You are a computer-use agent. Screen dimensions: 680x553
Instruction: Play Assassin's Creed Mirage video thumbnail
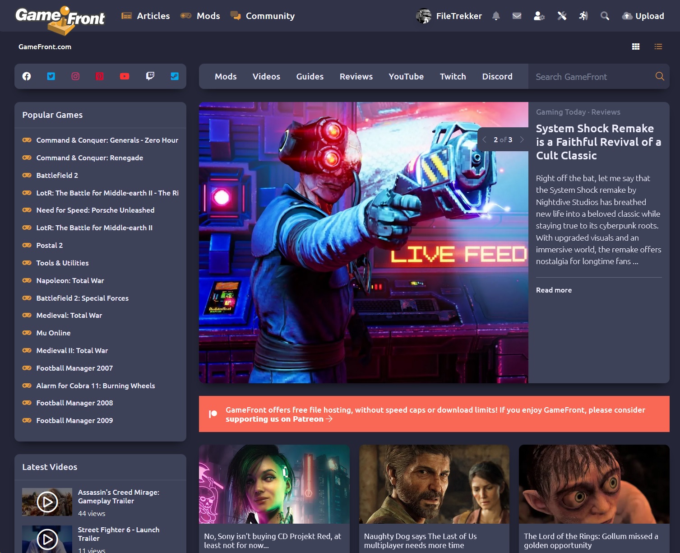pyautogui.click(x=47, y=502)
